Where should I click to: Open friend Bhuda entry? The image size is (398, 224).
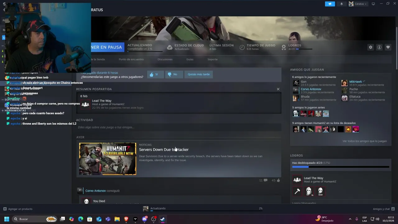coord(314,98)
